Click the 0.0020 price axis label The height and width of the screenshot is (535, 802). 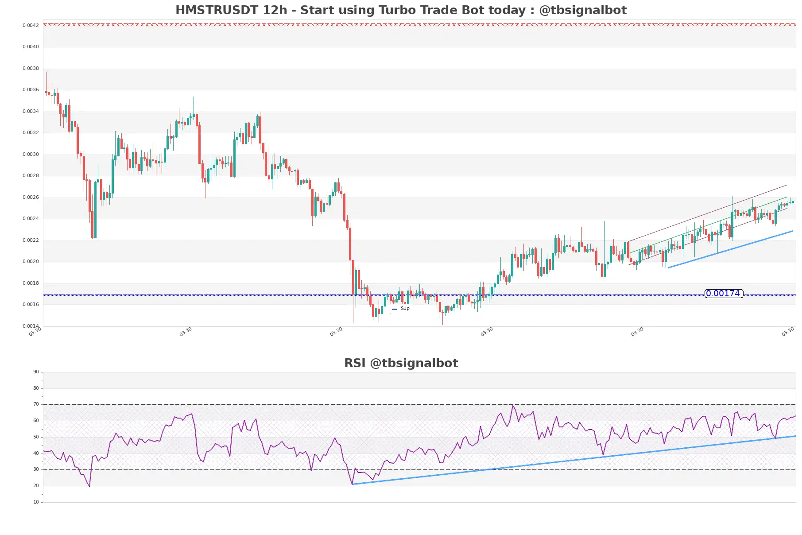[x=31, y=261]
